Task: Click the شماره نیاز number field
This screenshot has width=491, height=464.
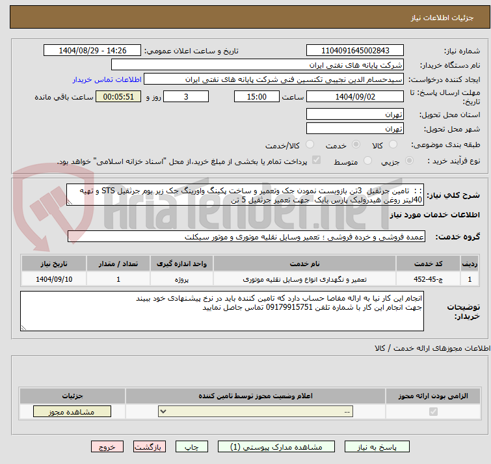Action: pos(355,51)
